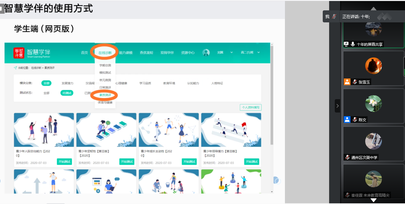
Task: Select 全部 under test status filter
Action: 46,93
